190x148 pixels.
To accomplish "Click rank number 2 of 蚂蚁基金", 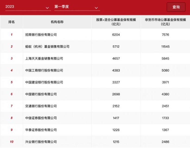I will pos(11,47).
